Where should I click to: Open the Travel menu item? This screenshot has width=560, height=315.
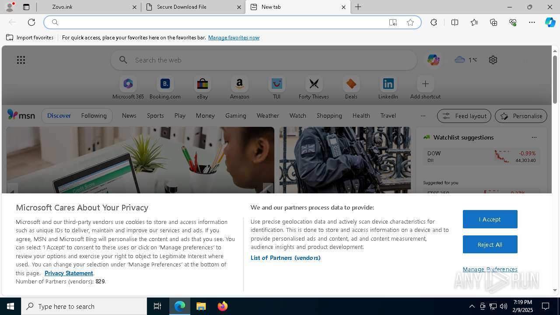point(388,115)
